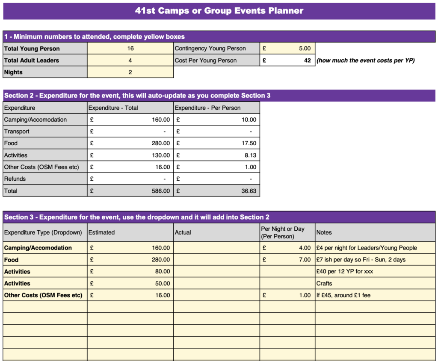
Task: Select the Contingency Young Person amount cell
Action: pyautogui.click(x=287, y=48)
